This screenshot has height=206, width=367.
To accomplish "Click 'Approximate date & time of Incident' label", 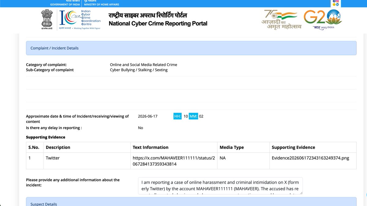I will pos(77,119).
